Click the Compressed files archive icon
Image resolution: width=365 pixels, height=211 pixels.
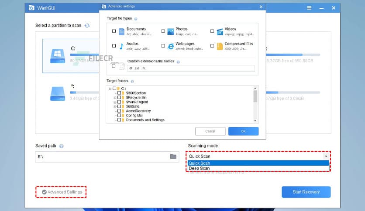(220, 47)
